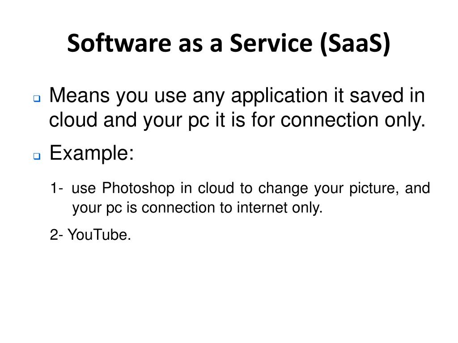Click the word 'change' in example one
The image size is (458, 343).
[x=283, y=189]
